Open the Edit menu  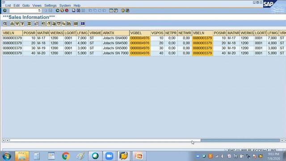(x=17, y=5)
